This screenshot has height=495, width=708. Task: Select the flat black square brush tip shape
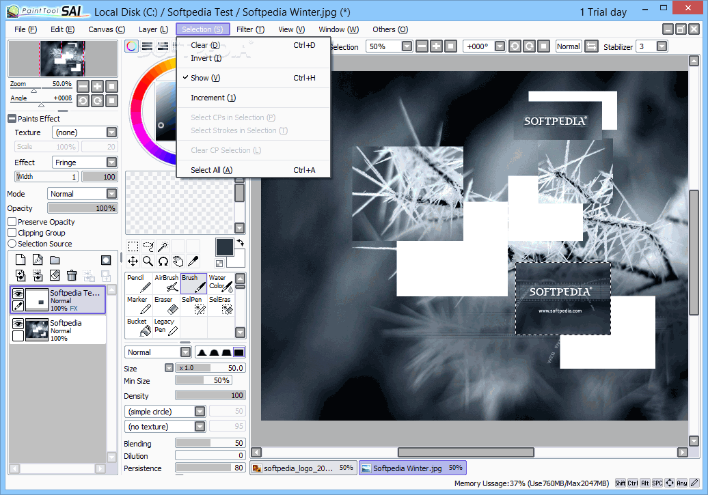click(239, 352)
